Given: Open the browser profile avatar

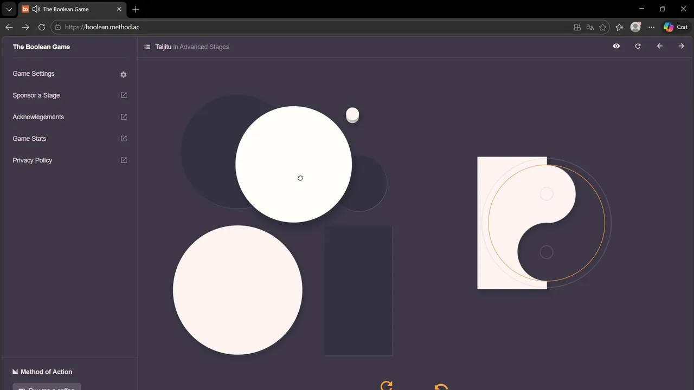Looking at the screenshot, I should coord(635,27).
